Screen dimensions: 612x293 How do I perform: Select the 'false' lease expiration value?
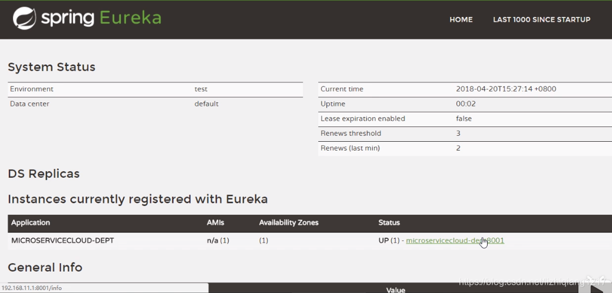(464, 118)
